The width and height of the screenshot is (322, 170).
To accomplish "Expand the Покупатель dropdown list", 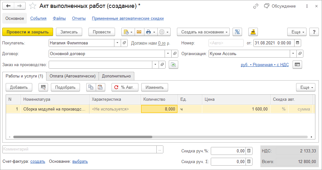I will tap(117, 43).
